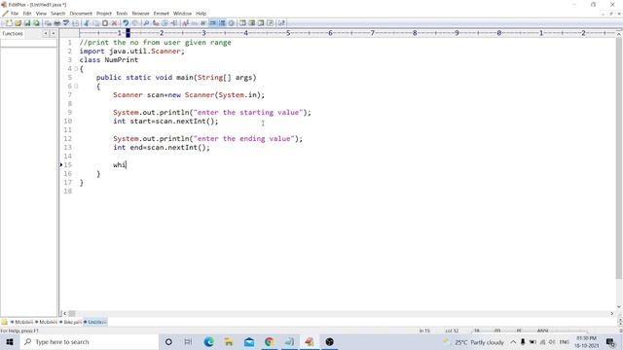Viewport: 623px width, 350px height.
Task: Click the last icon on the toolbar
Action: point(281,23)
